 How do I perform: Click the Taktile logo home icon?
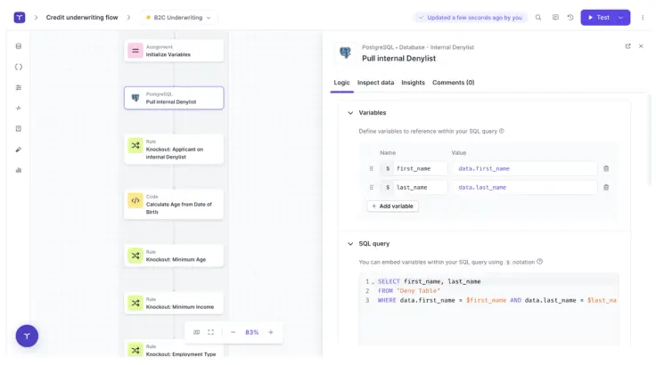(20, 18)
